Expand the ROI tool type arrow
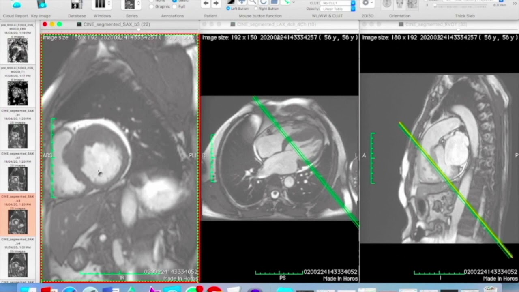Image resolution: width=519 pixels, height=292 pixels. pyautogui.click(x=293, y=2)
